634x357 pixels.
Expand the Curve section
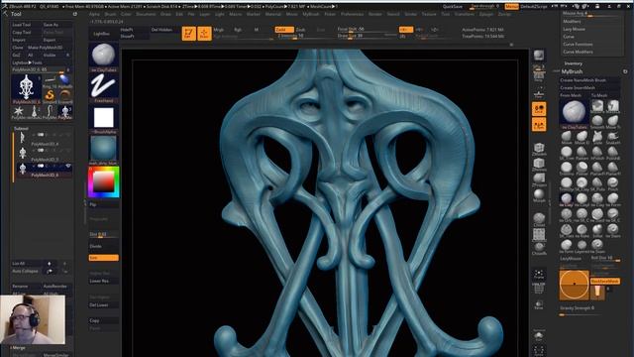pyautogui.click(x=569, y=37)
